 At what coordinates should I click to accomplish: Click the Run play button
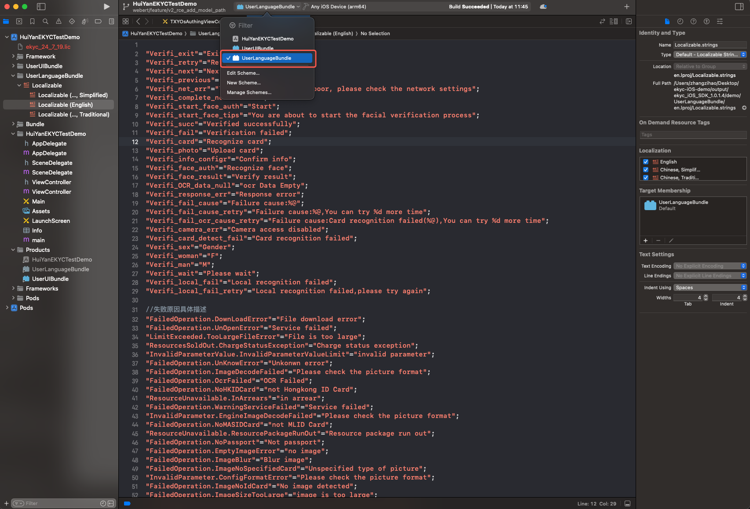(x=106, y=7)
